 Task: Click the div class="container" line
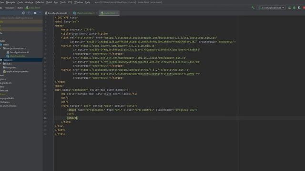tap(91, 90)
